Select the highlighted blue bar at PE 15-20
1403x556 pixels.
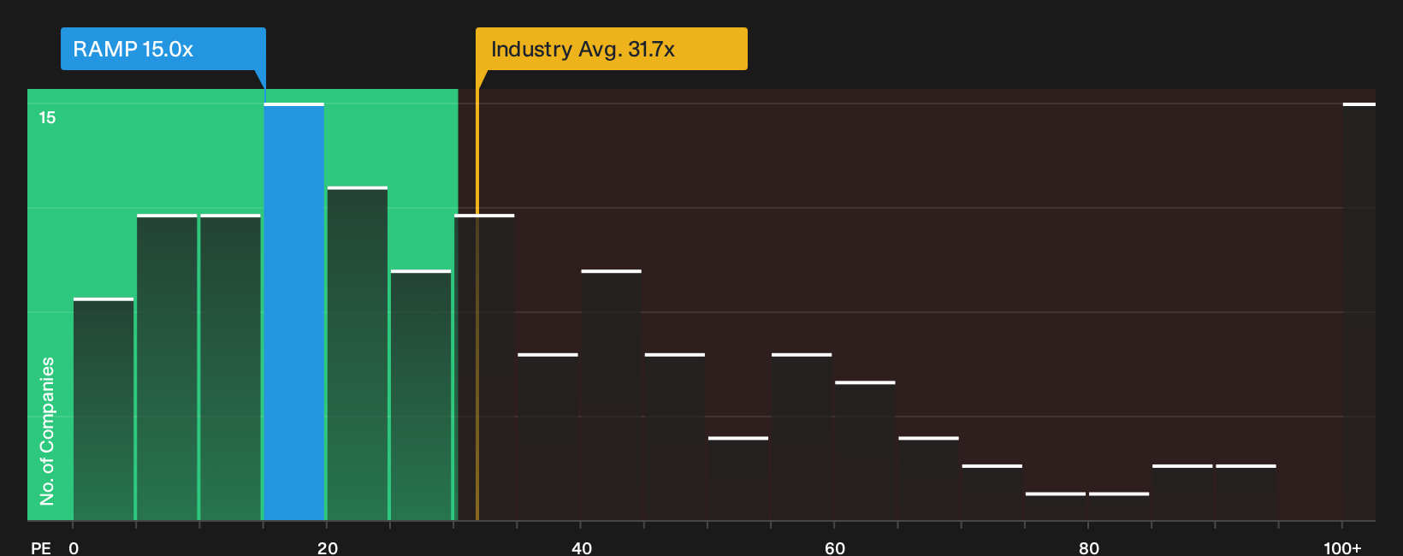pyautogui.click(x=294, y=311)
